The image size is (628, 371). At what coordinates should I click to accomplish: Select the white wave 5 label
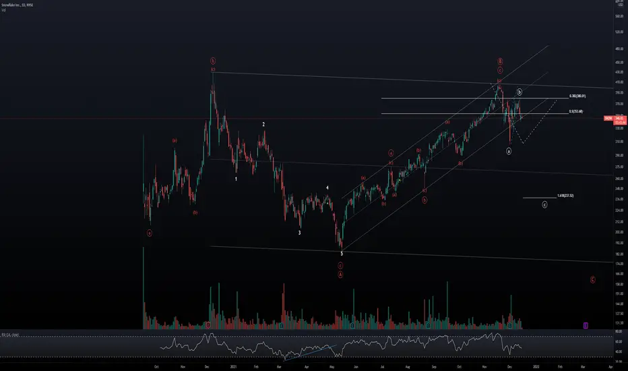[x=342, y=254]
